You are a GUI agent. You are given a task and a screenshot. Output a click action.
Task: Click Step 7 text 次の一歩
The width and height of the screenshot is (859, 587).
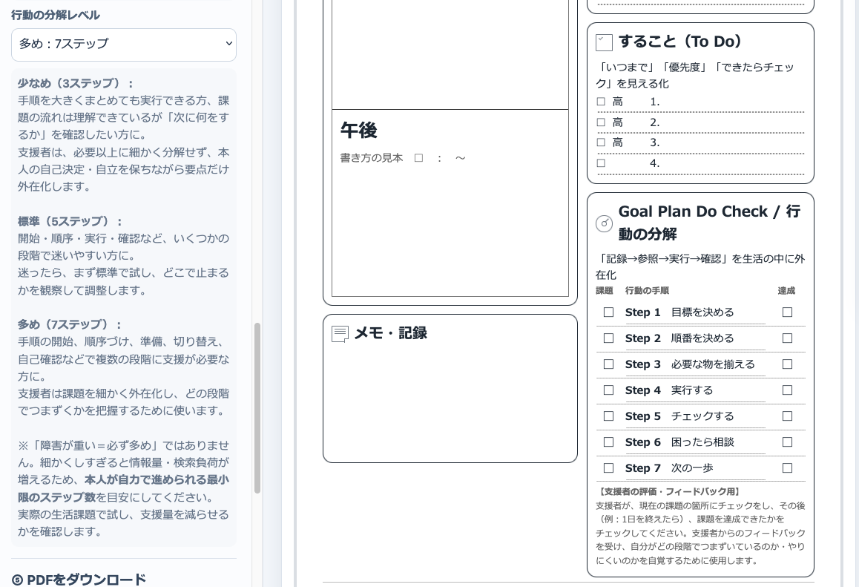692,468
